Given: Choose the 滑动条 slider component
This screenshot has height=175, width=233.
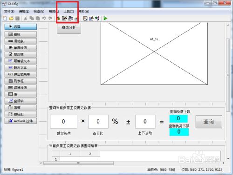Looking at the screenshot, I should [21, 41].
